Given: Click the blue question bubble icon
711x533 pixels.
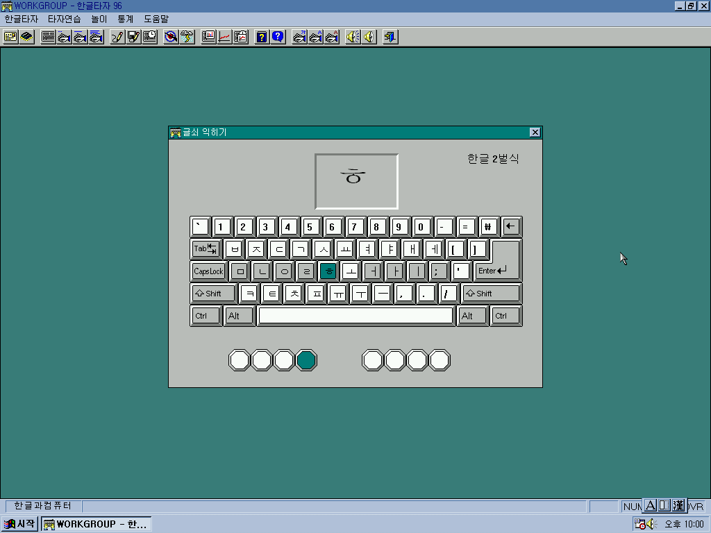Looking at the screenshot, I should [x=278, y=37].
